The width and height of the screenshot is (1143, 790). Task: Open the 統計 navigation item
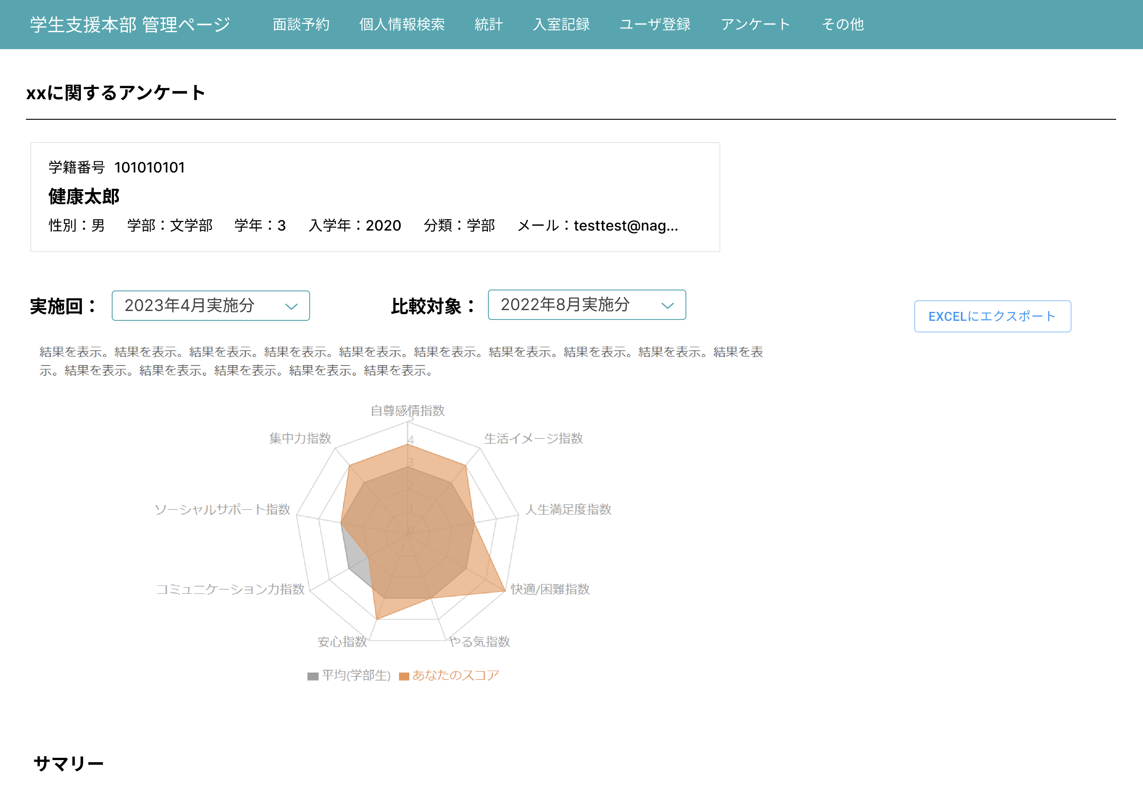pyautogui.click(x=488, y=24)
